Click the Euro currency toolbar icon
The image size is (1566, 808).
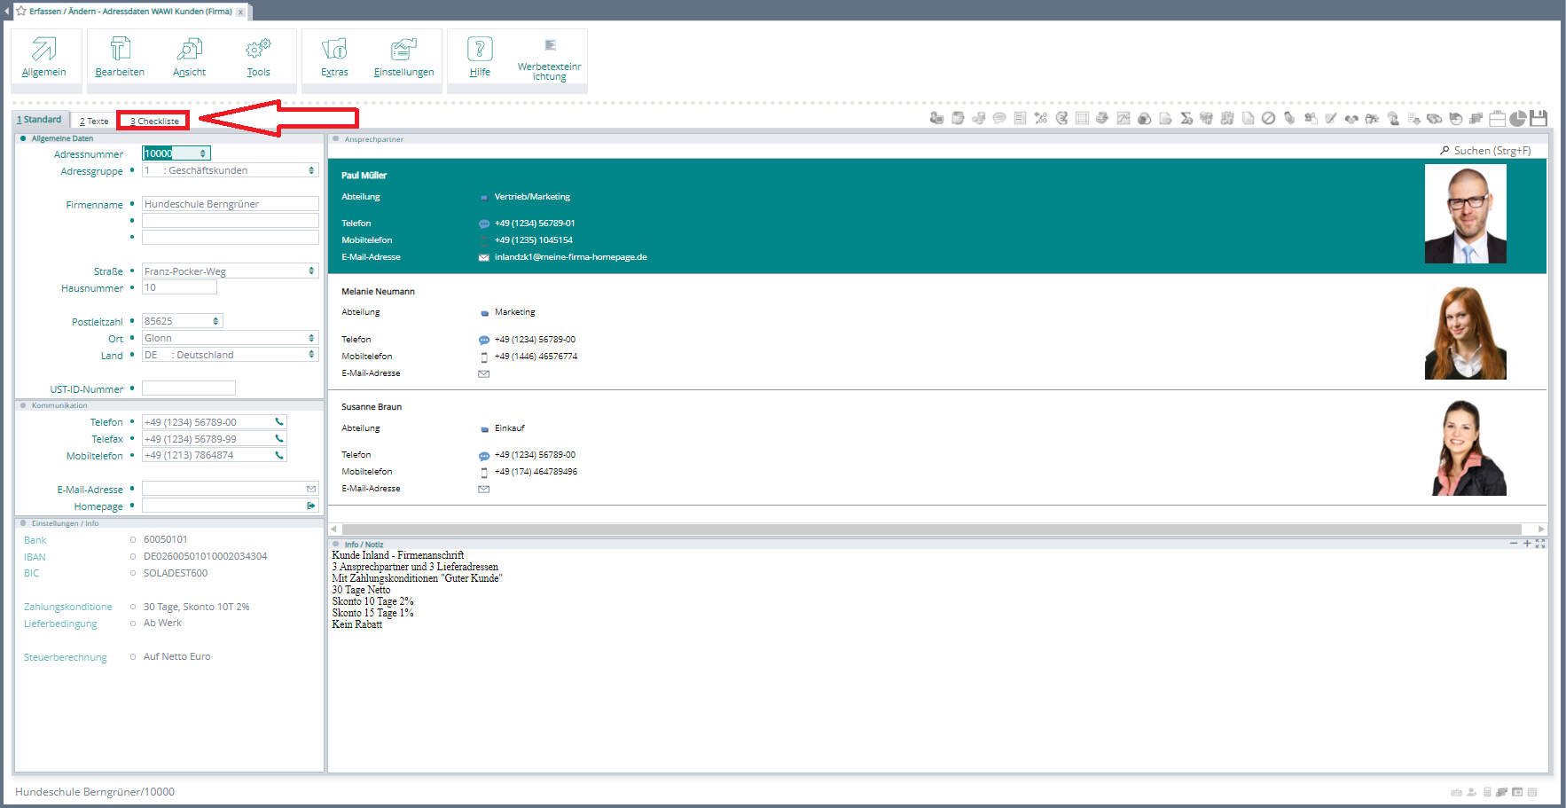1061,118
